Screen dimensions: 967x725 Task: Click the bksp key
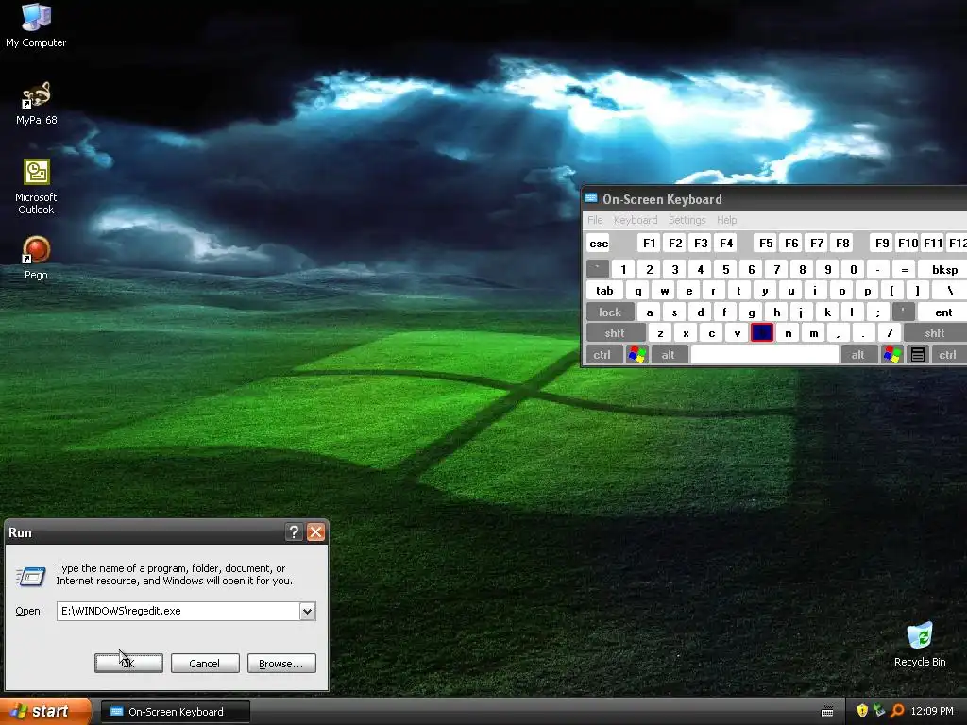944,269
